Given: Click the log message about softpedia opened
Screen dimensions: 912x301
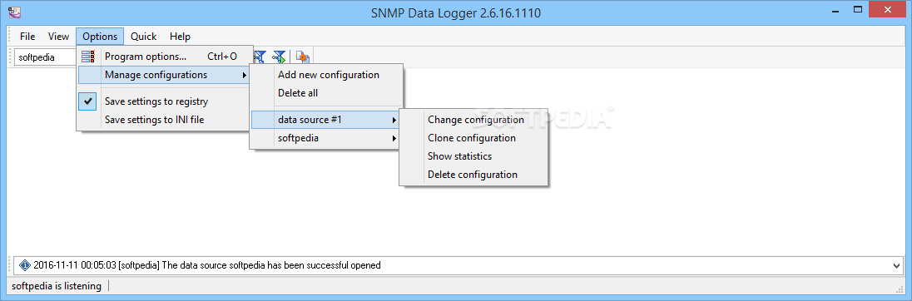Looking at the screenshot, I should point(207,265).
